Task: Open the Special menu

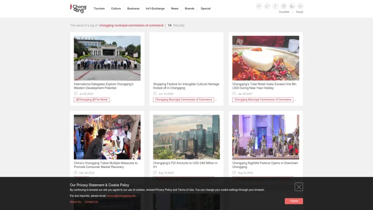Action: [x=206, y=8]
